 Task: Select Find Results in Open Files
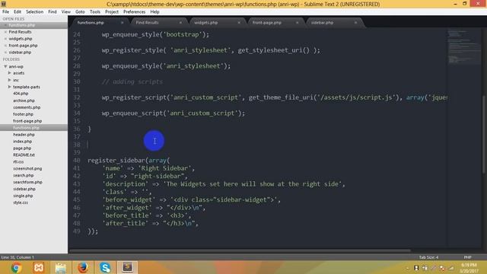21,32
